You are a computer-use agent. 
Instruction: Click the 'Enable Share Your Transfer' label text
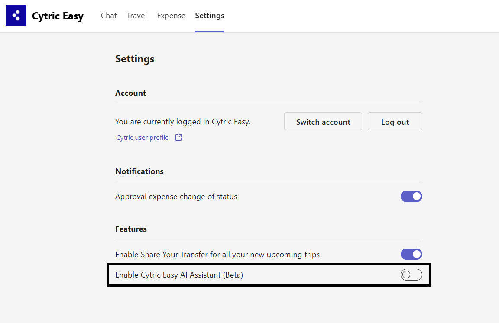coord(217,255)
